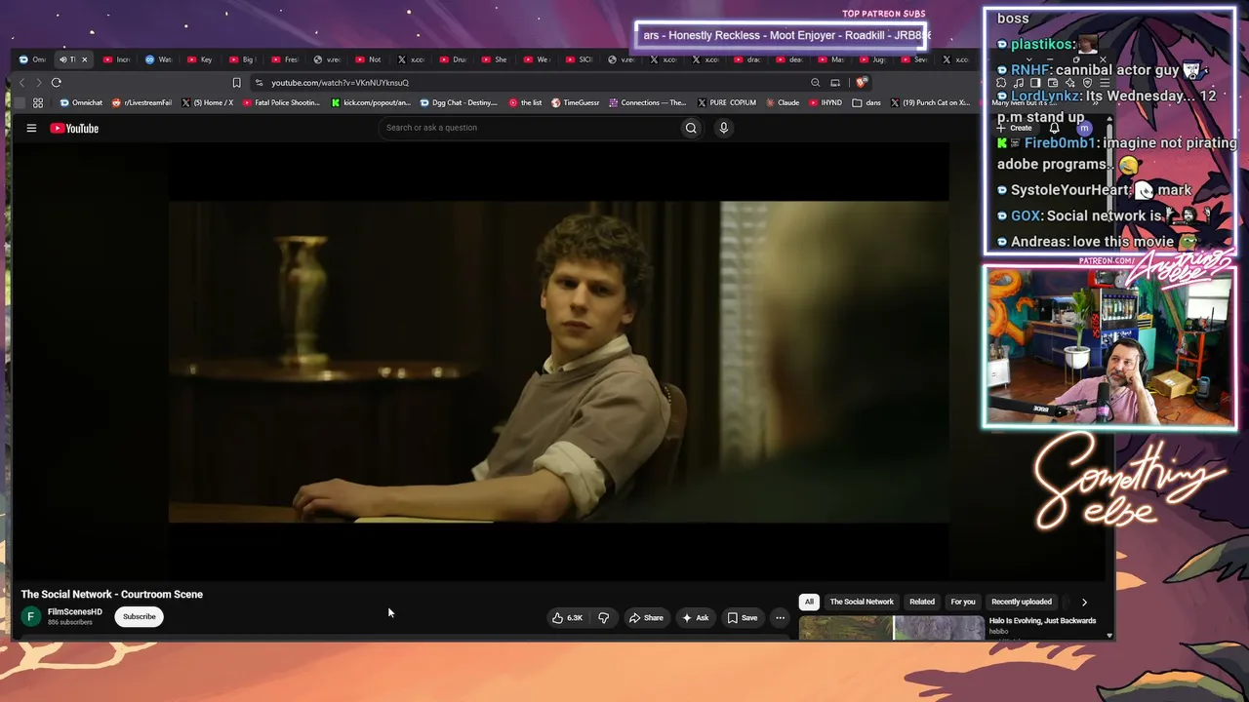The height and width of the screenshot is (702, 1249).
Task: Switch to the 'Key' browser tab
Action: 200,59
